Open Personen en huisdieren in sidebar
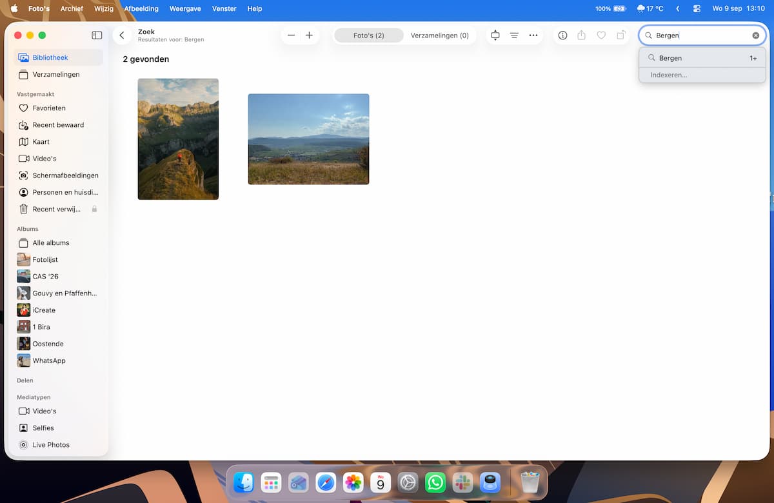This screenshot has width=774, height=503. tap(59, 192)
